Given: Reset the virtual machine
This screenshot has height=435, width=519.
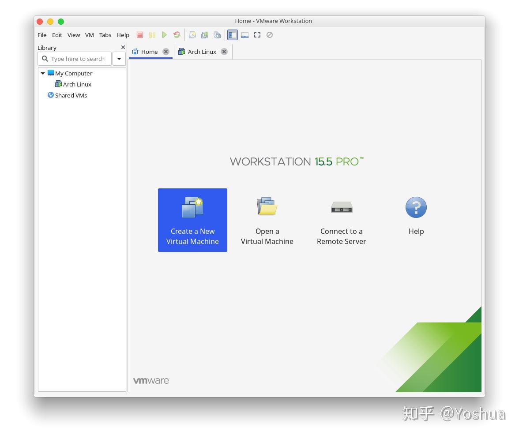Looking at the screenshot, I should (177, 35).
